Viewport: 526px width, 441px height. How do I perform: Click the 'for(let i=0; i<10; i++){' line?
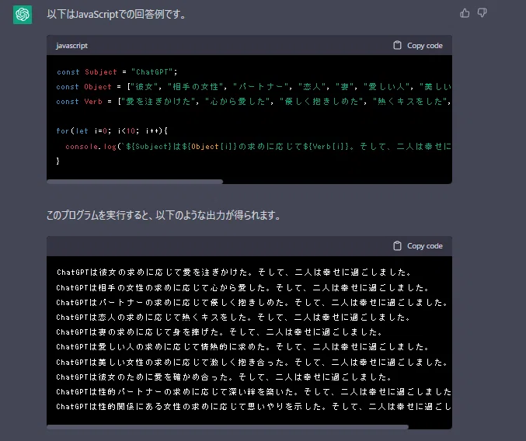pos(112,130)
